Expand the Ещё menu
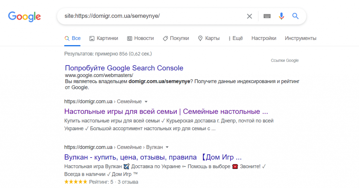Viewport: 359px width, 188px height. point(236,39)
